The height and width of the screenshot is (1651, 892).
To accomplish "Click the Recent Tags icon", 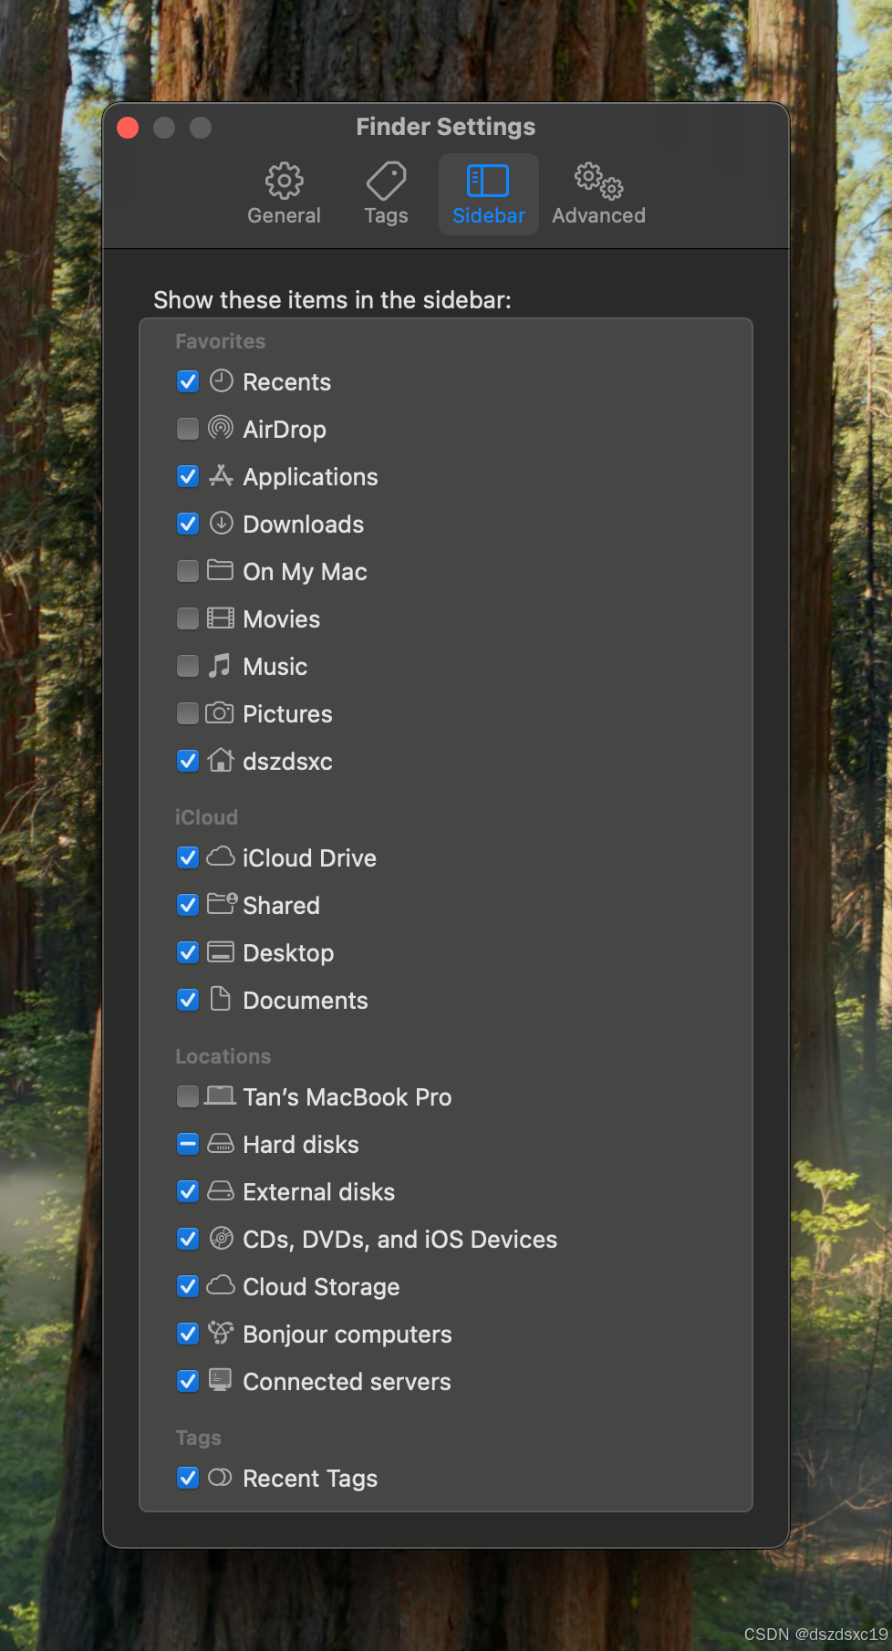I will (220, 1477).
